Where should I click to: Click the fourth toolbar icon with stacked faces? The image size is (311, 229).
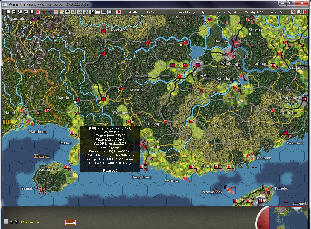[x=26, y=12]
